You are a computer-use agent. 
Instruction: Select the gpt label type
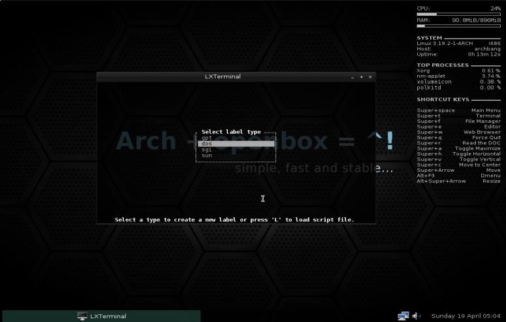236,138
